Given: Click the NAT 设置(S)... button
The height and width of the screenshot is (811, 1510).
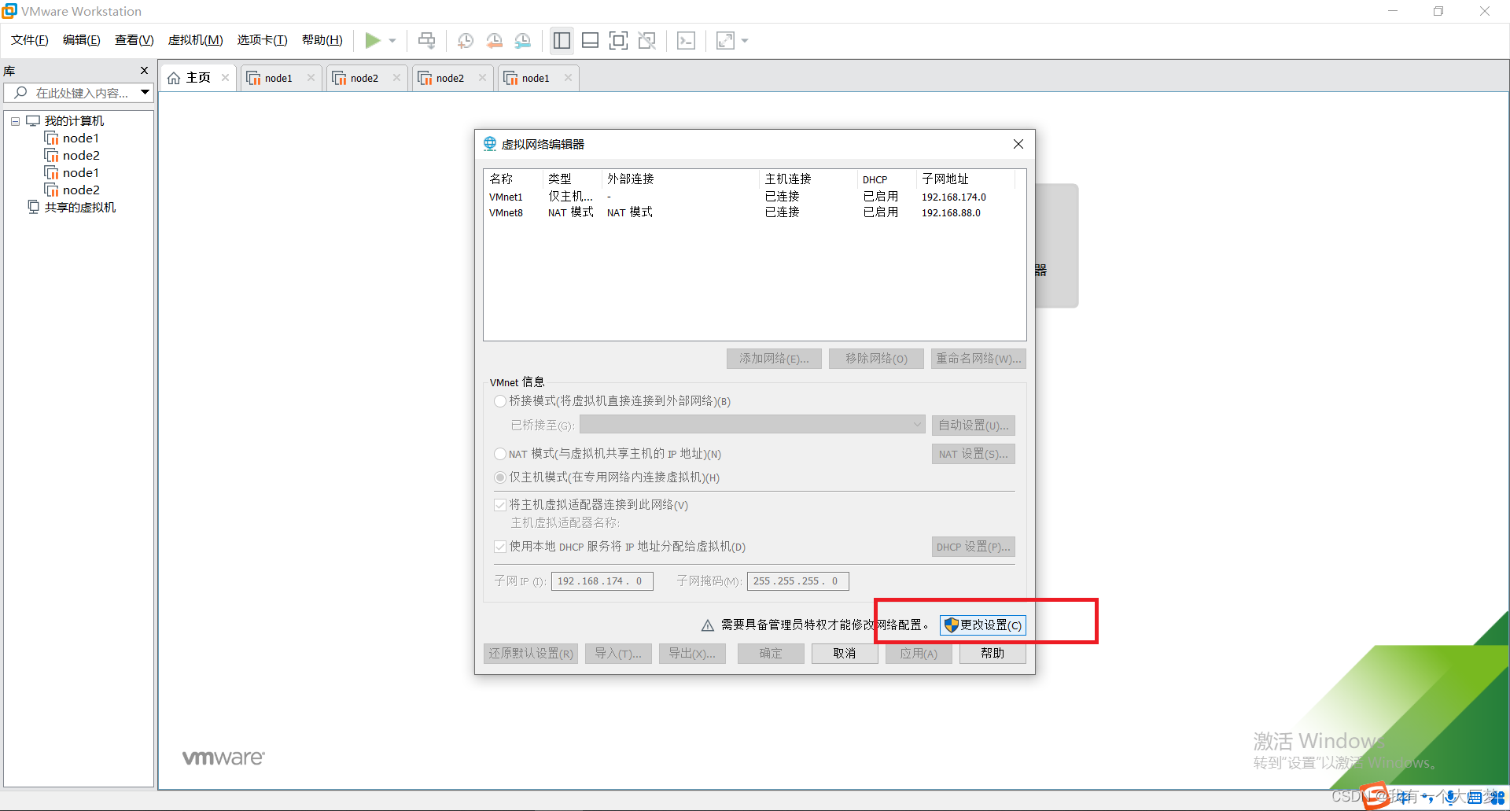Looking at the screenshot, I should coord(974,454).
